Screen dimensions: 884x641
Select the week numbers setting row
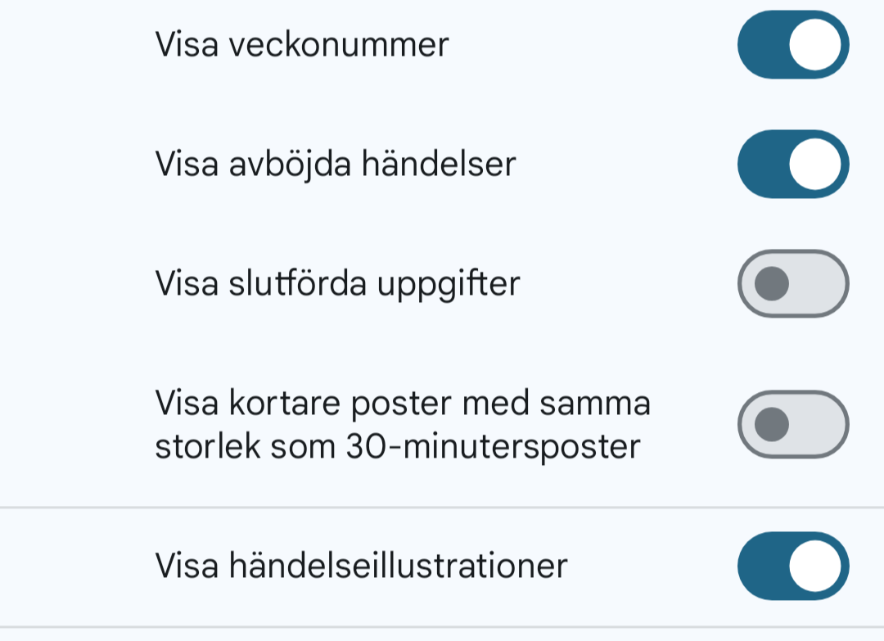(442, 44)
